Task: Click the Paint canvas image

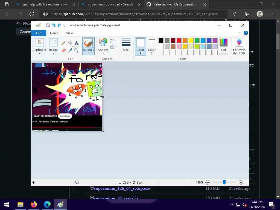Action: (x=67, y=97)
